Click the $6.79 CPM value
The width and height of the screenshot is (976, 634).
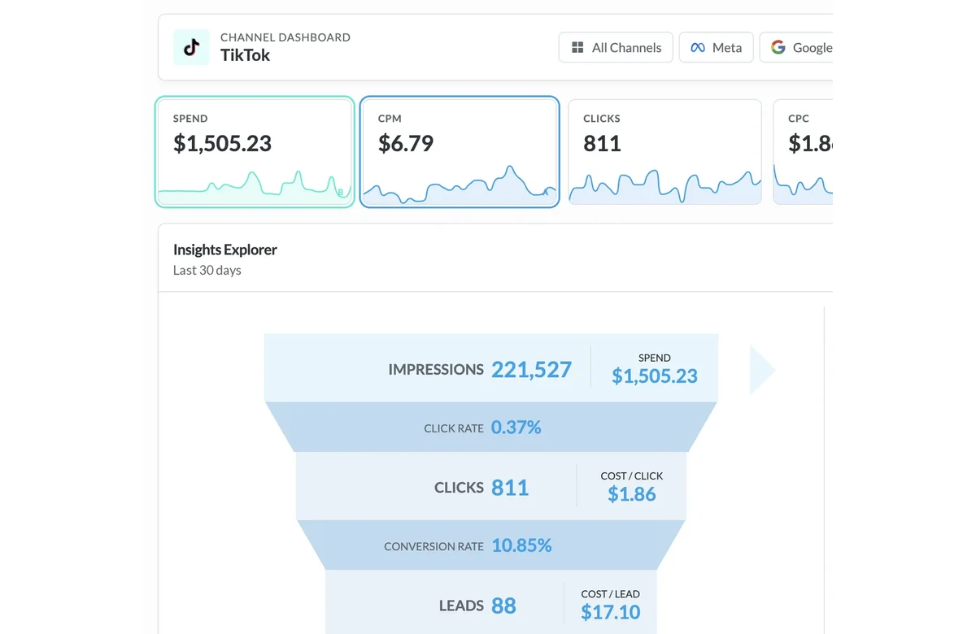tap(406, 144)
